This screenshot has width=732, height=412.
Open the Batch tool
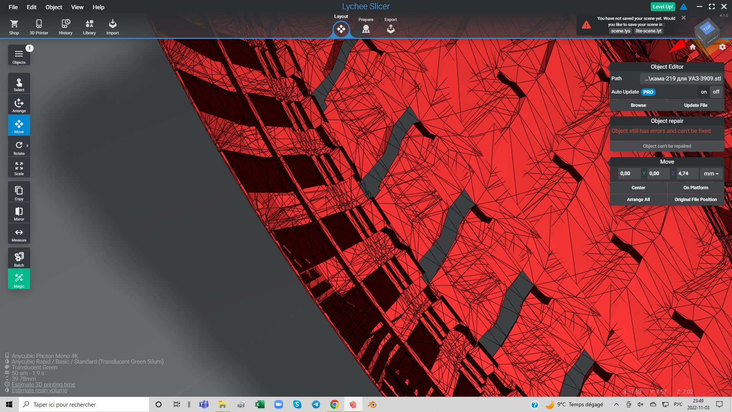19,259
